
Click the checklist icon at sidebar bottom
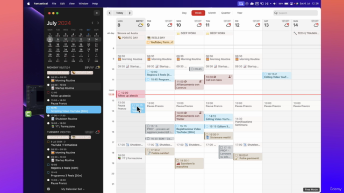point(48,189)
